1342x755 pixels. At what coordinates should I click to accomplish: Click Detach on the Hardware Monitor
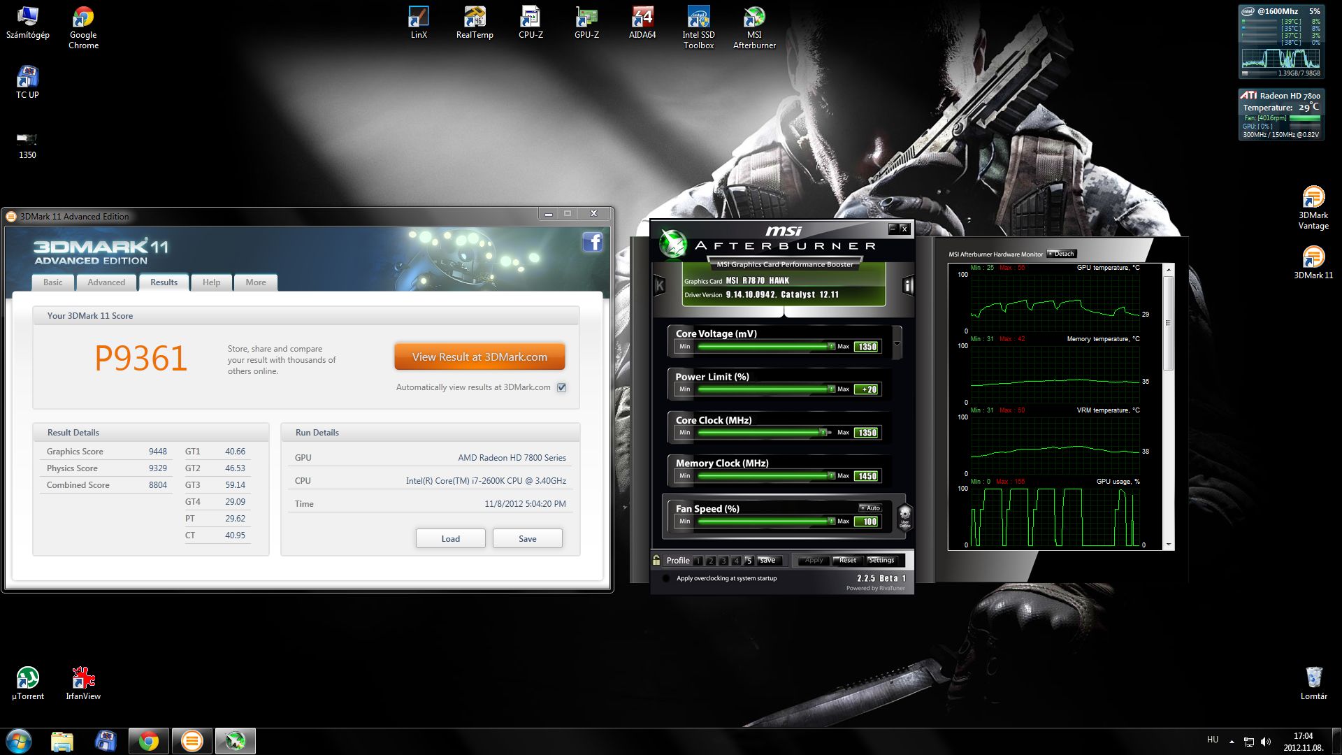[x=1062, y=254]
